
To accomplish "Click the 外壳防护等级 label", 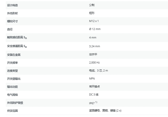I will click(x=15, y=103).
